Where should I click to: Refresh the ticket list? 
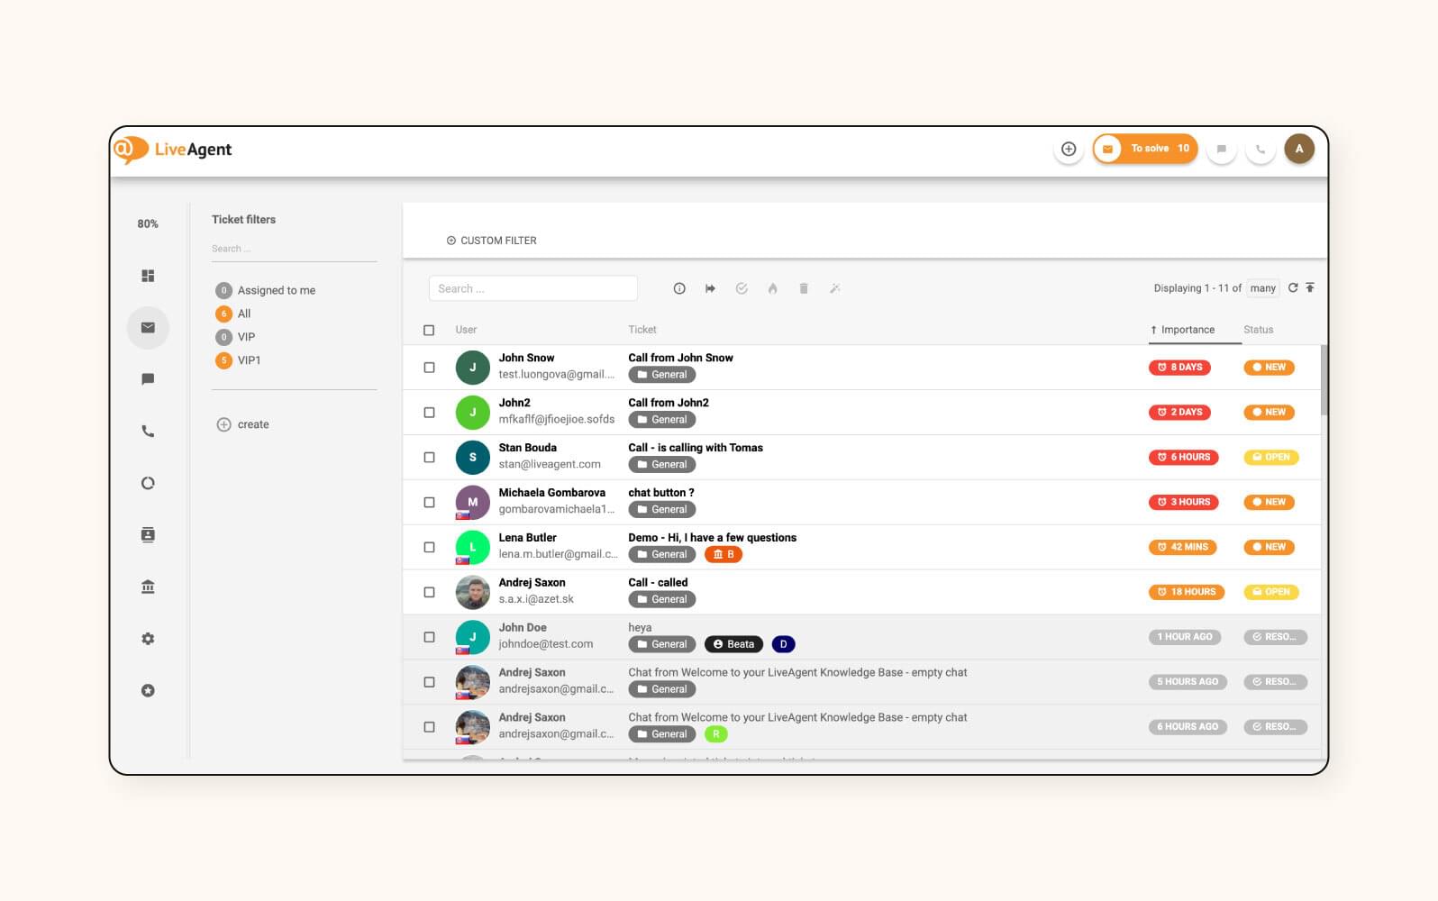(x=1293, y=287)
